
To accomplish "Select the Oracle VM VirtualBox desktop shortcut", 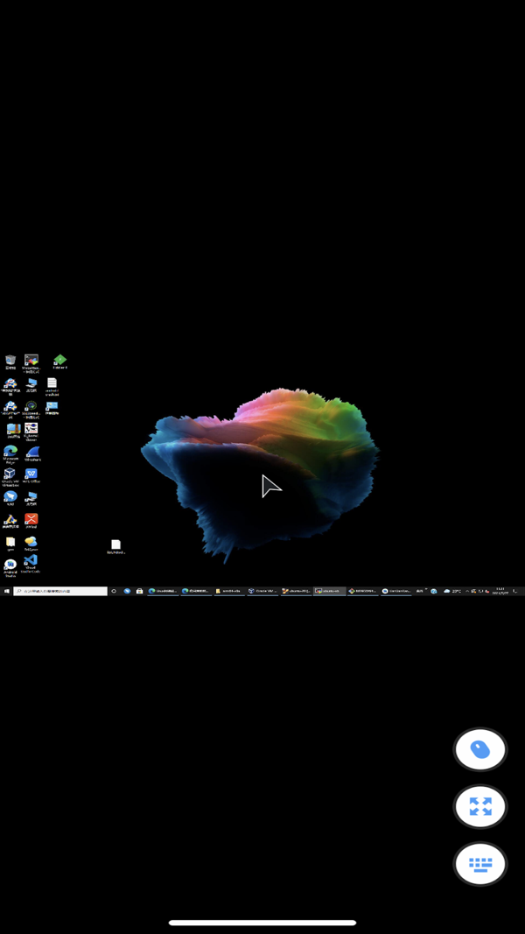I will point(10,477).
